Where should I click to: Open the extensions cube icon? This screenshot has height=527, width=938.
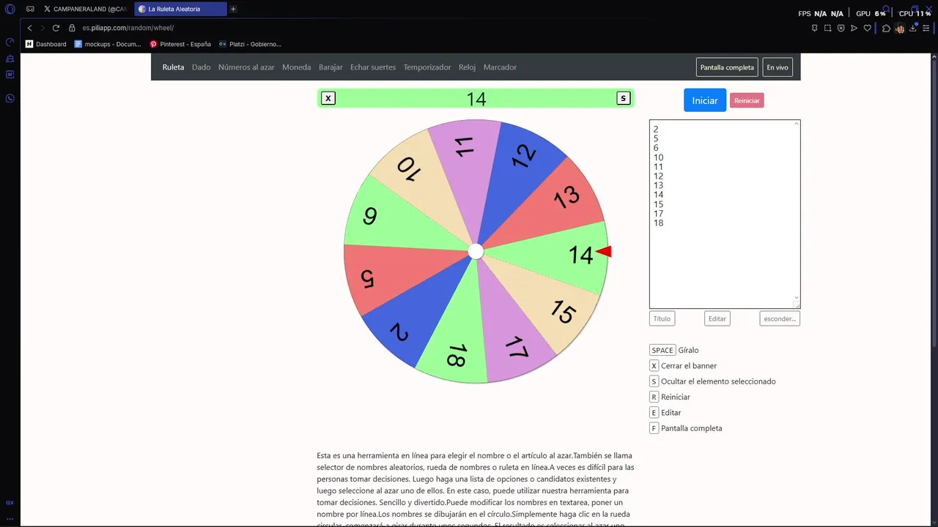887,28
